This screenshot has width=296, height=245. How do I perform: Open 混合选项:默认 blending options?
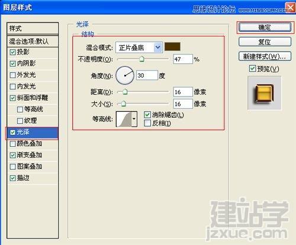tap(33, 41)
